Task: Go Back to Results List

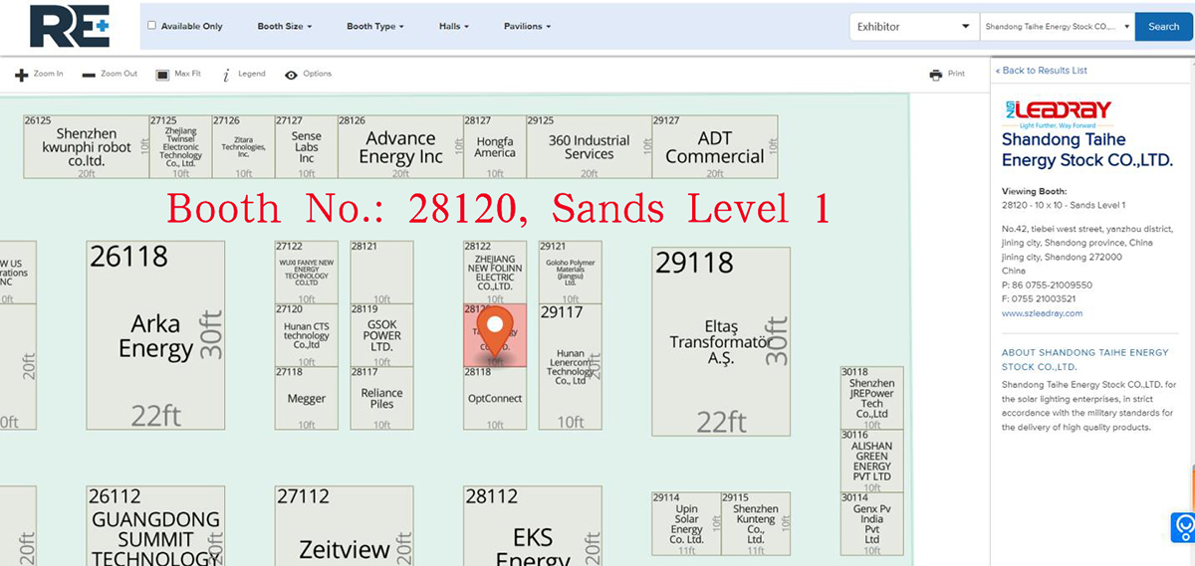Action: [x=1042, y=71]
